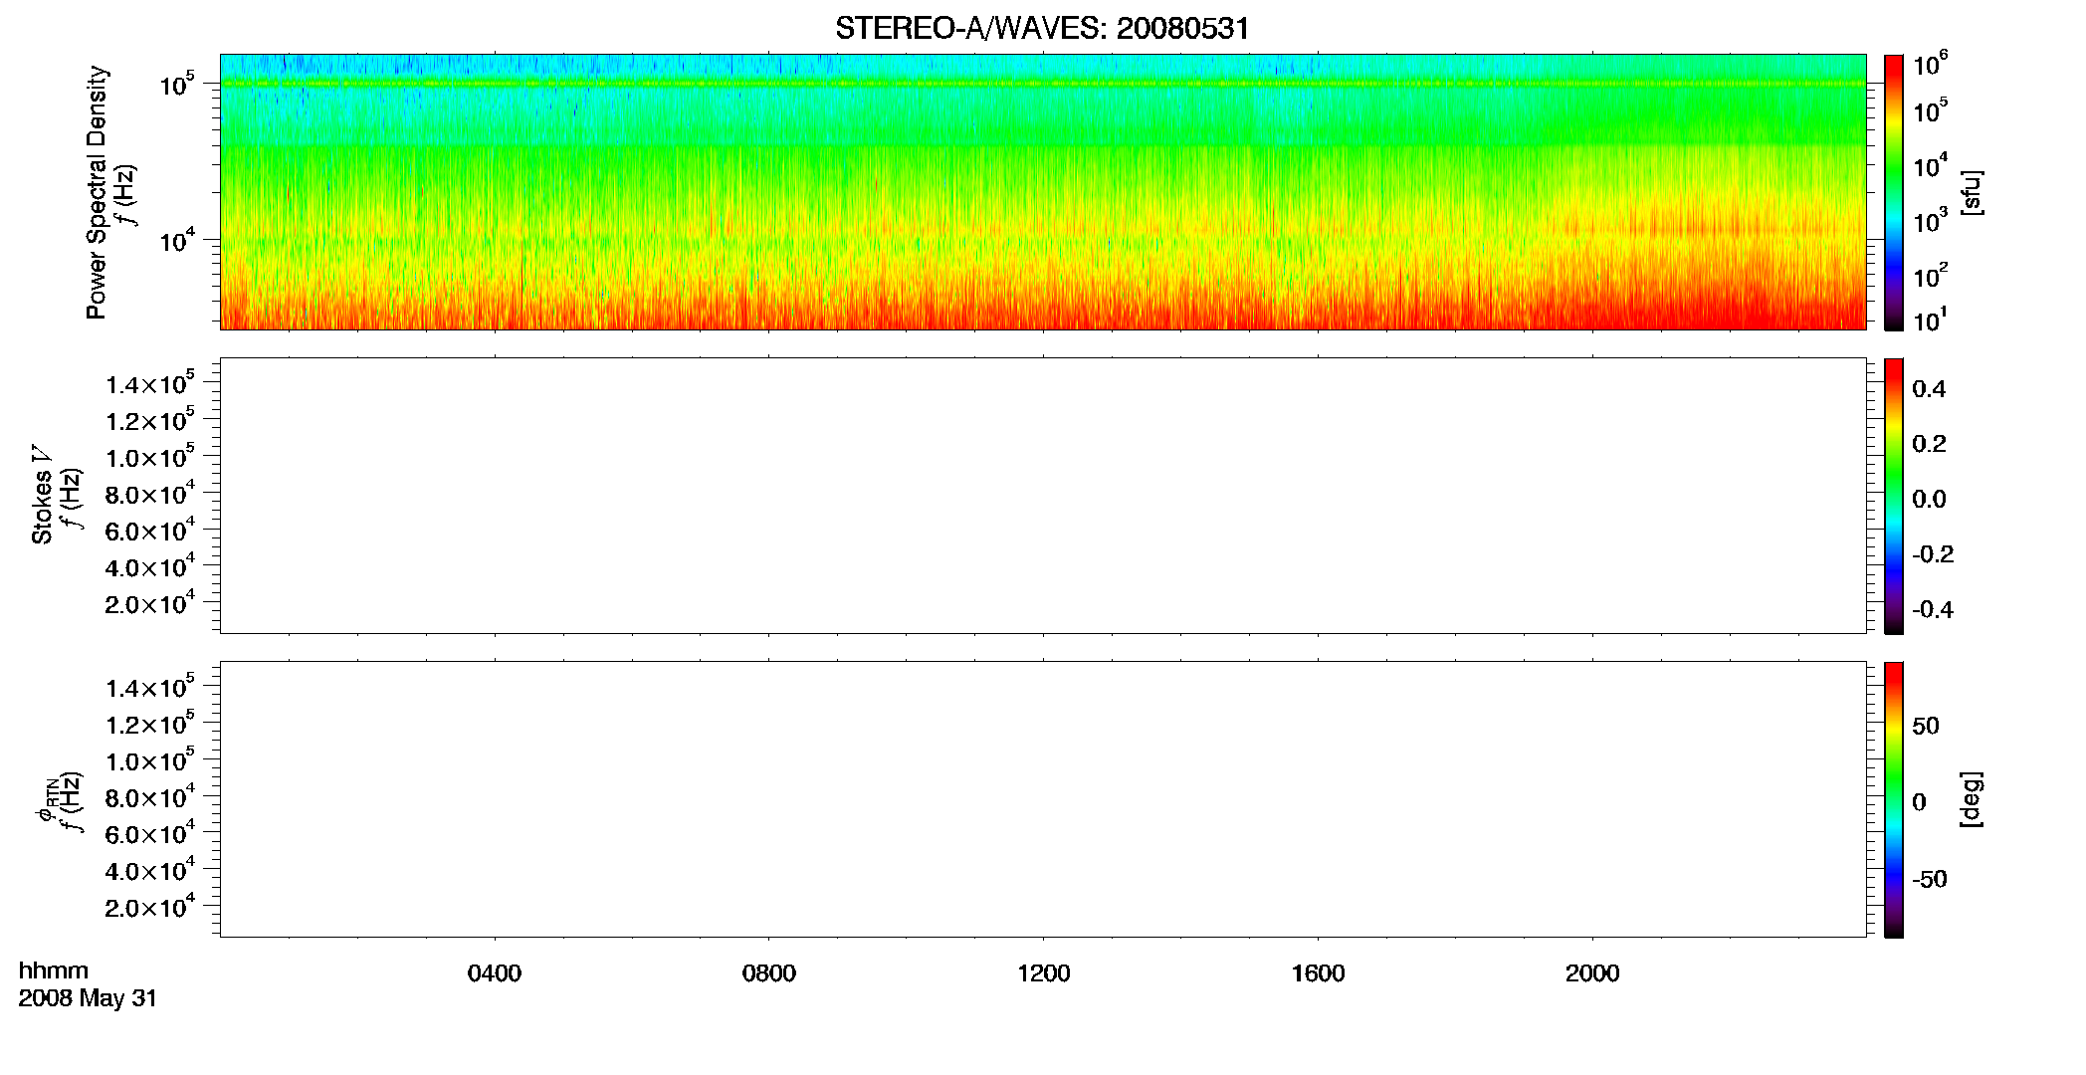The height and width of the screenshot is (1075, 2086).
Task: Click the 0400 time axis label
Action: click(495, 973)
